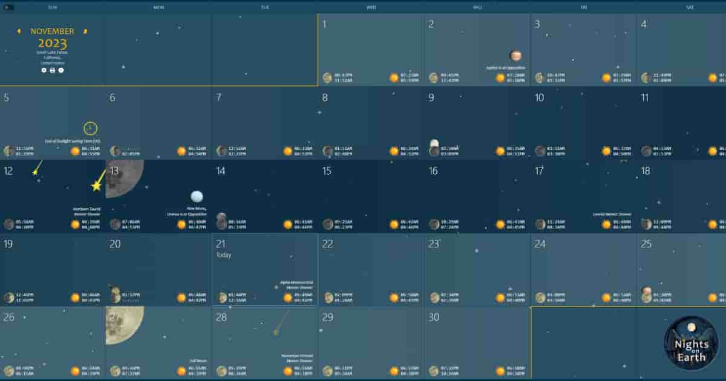Click the sun icon on November 1
This screenshot has height=381, width=726.
(x=394, y=78)
